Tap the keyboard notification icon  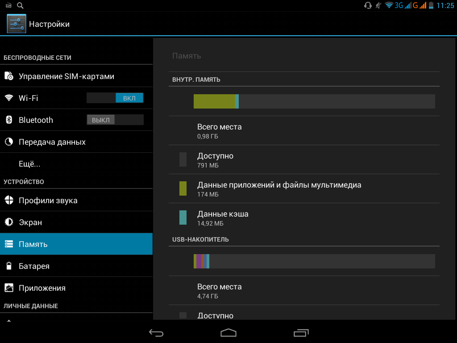[8, 5]
